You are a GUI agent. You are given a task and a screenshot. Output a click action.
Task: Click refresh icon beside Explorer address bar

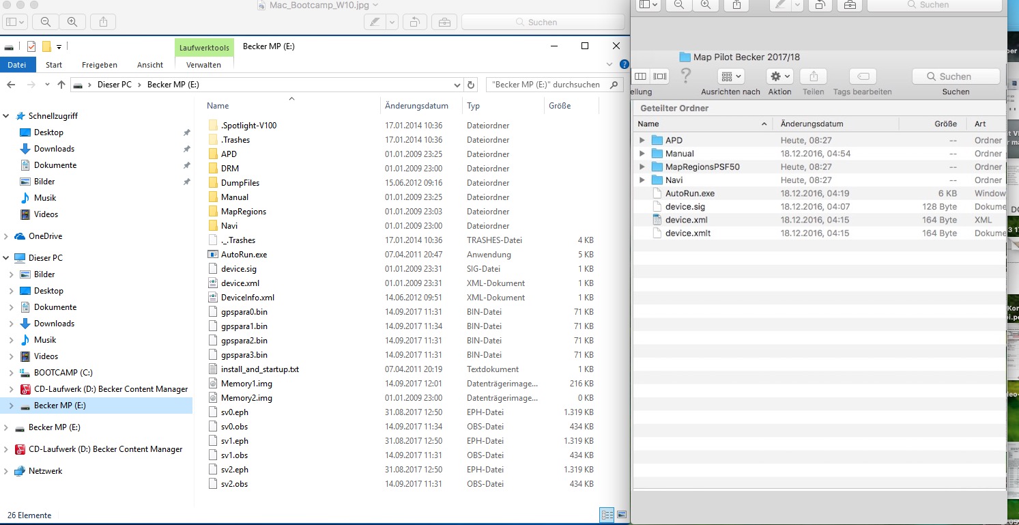click(x=470, y=85)
